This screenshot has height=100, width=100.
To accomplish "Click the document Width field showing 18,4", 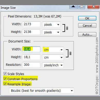I will (x=31, y=49).
